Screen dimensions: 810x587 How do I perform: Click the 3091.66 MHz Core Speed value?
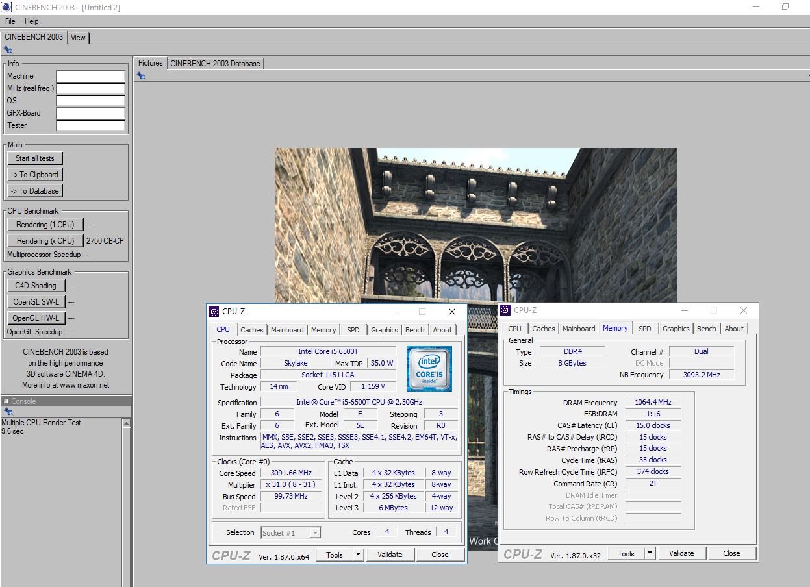(x=291, y=473)
